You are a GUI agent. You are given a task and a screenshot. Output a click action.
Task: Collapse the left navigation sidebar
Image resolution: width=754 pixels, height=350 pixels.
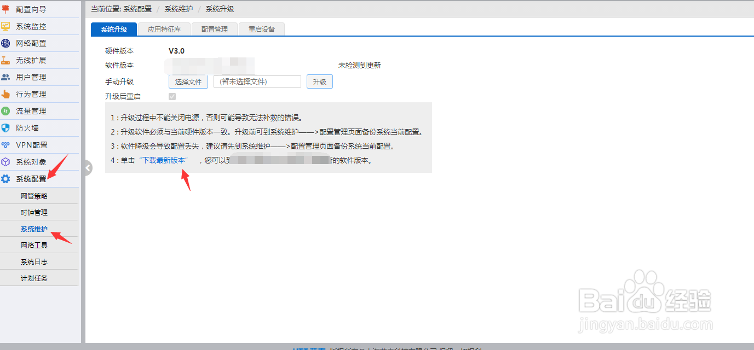click(x=87, y=168)
